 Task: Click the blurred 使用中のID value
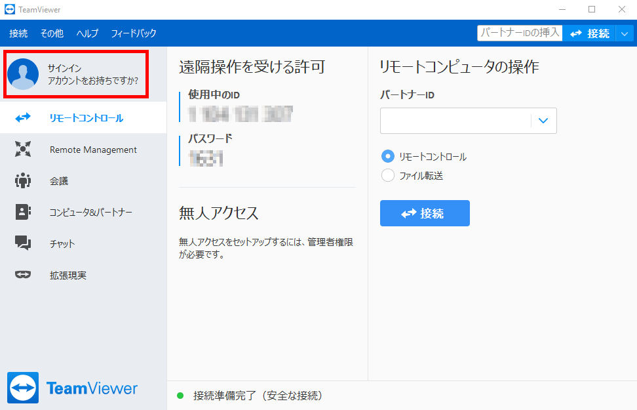coord(241,114)
